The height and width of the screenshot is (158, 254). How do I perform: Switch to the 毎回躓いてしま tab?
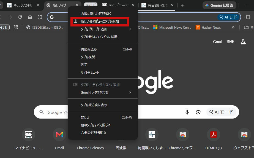coord(157,5)
